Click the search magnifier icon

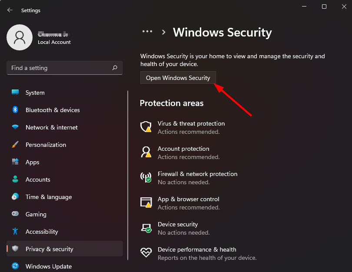(115, 68)
